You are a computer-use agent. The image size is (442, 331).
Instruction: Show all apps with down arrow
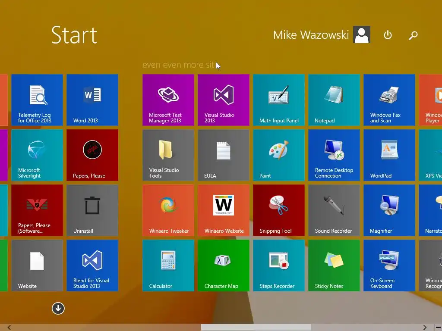[x=58, y=309]
